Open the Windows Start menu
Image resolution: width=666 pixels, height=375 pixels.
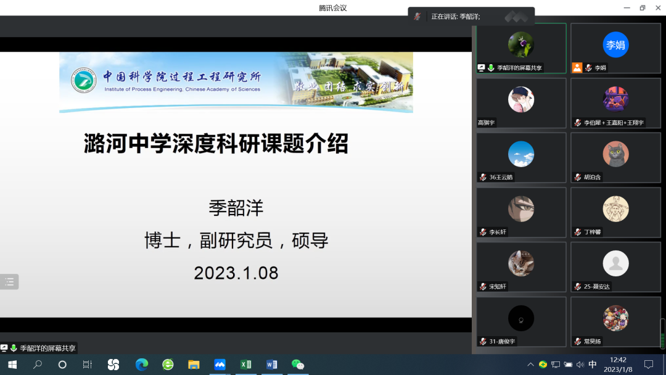point(12,365)
